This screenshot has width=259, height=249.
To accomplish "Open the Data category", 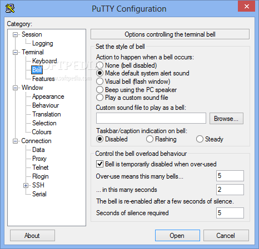I will click(38, 150).
